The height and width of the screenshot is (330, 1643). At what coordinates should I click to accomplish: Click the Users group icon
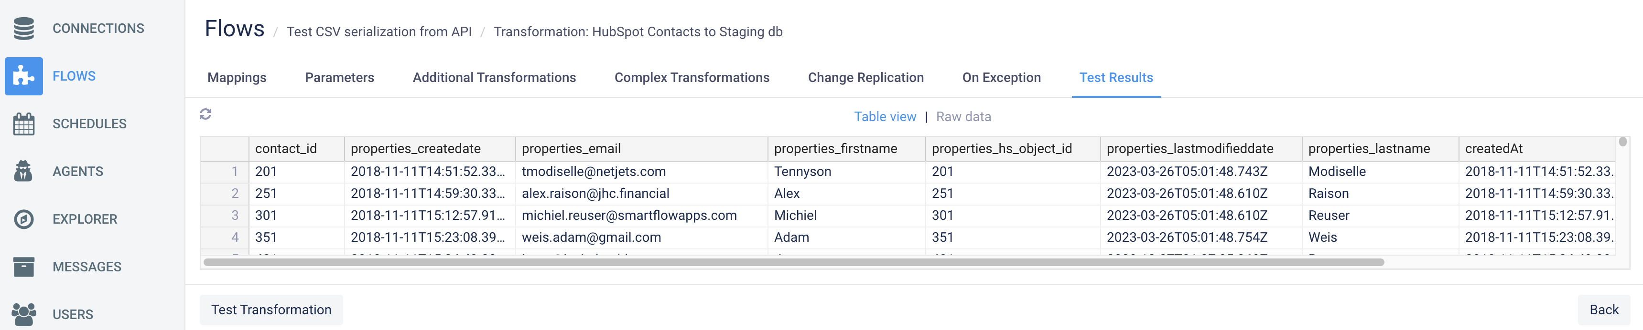click(23, 314)
